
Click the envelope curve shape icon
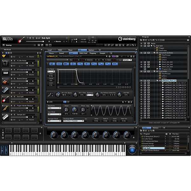[50, 95]
